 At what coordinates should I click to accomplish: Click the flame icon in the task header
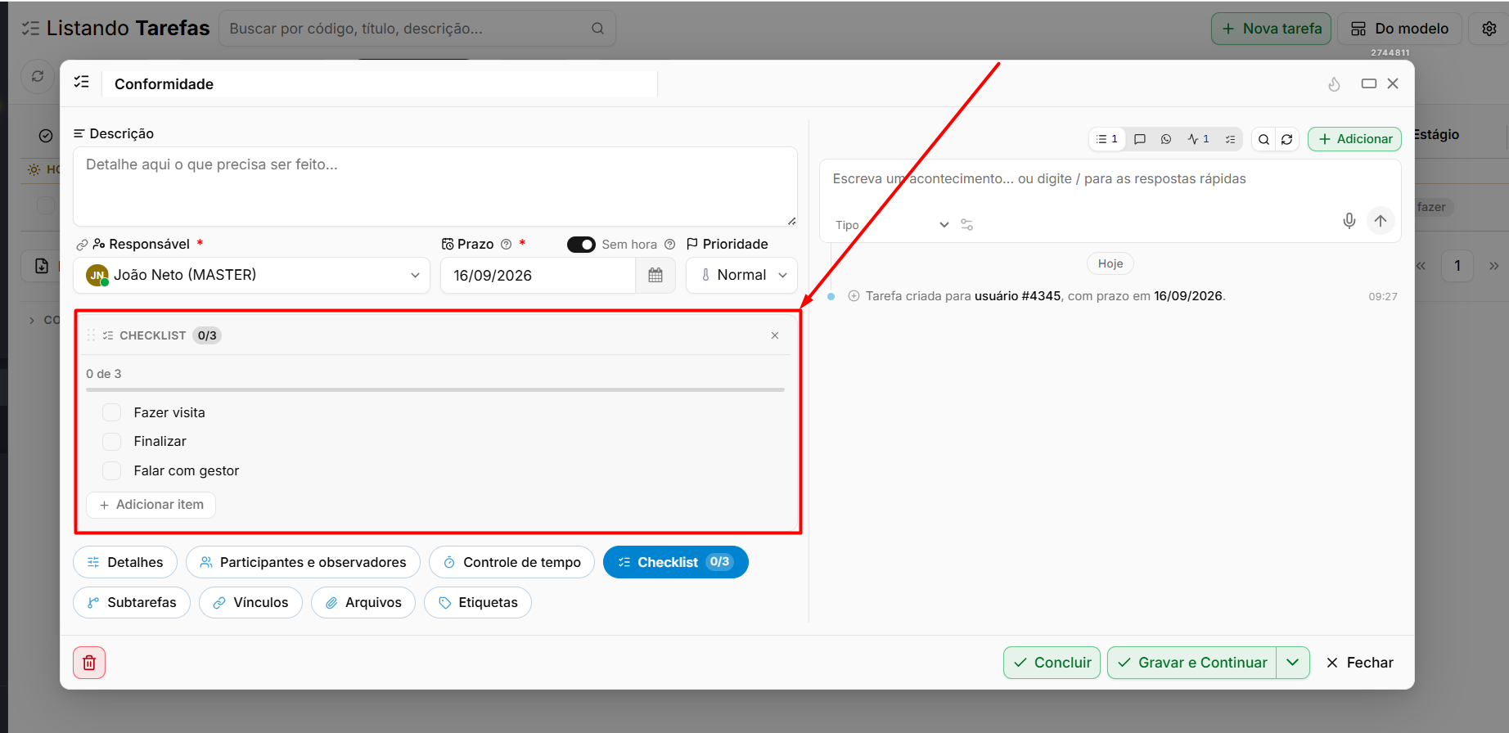click(x=1334, y=84)
